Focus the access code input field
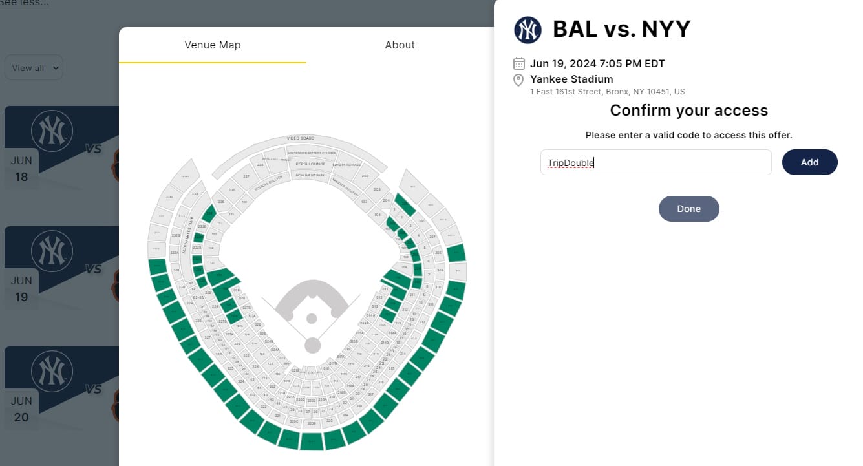 pos(655,163)
